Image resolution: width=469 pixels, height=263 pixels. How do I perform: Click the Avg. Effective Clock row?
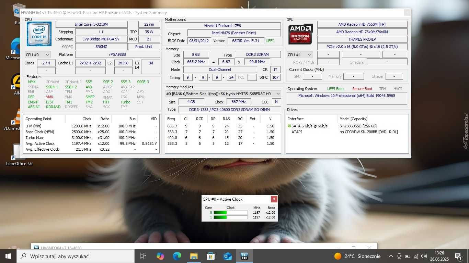91,149
